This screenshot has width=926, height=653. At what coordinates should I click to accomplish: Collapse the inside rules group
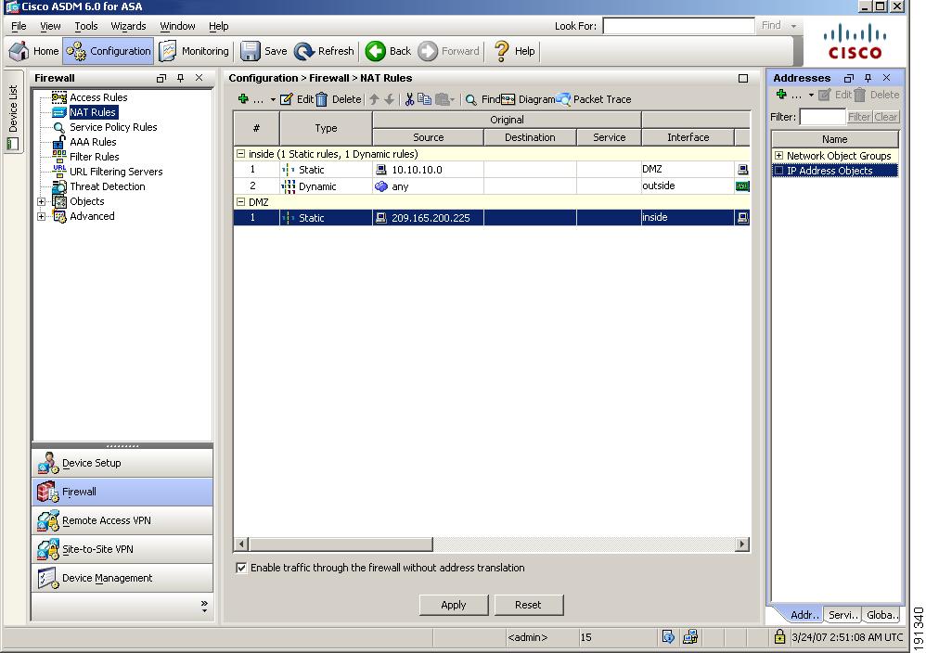click(240, 153)
